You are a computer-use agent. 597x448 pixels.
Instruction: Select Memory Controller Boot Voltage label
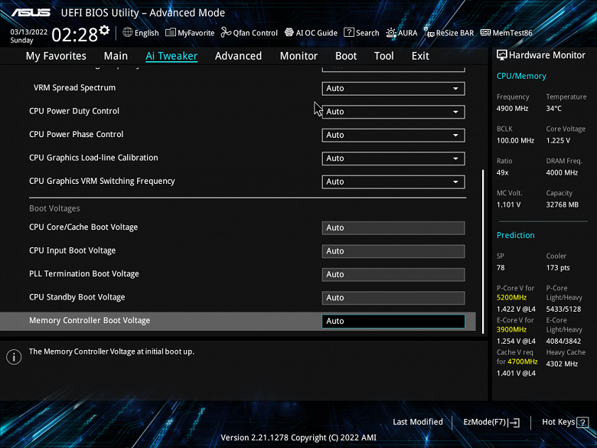[x=90, y=320]
